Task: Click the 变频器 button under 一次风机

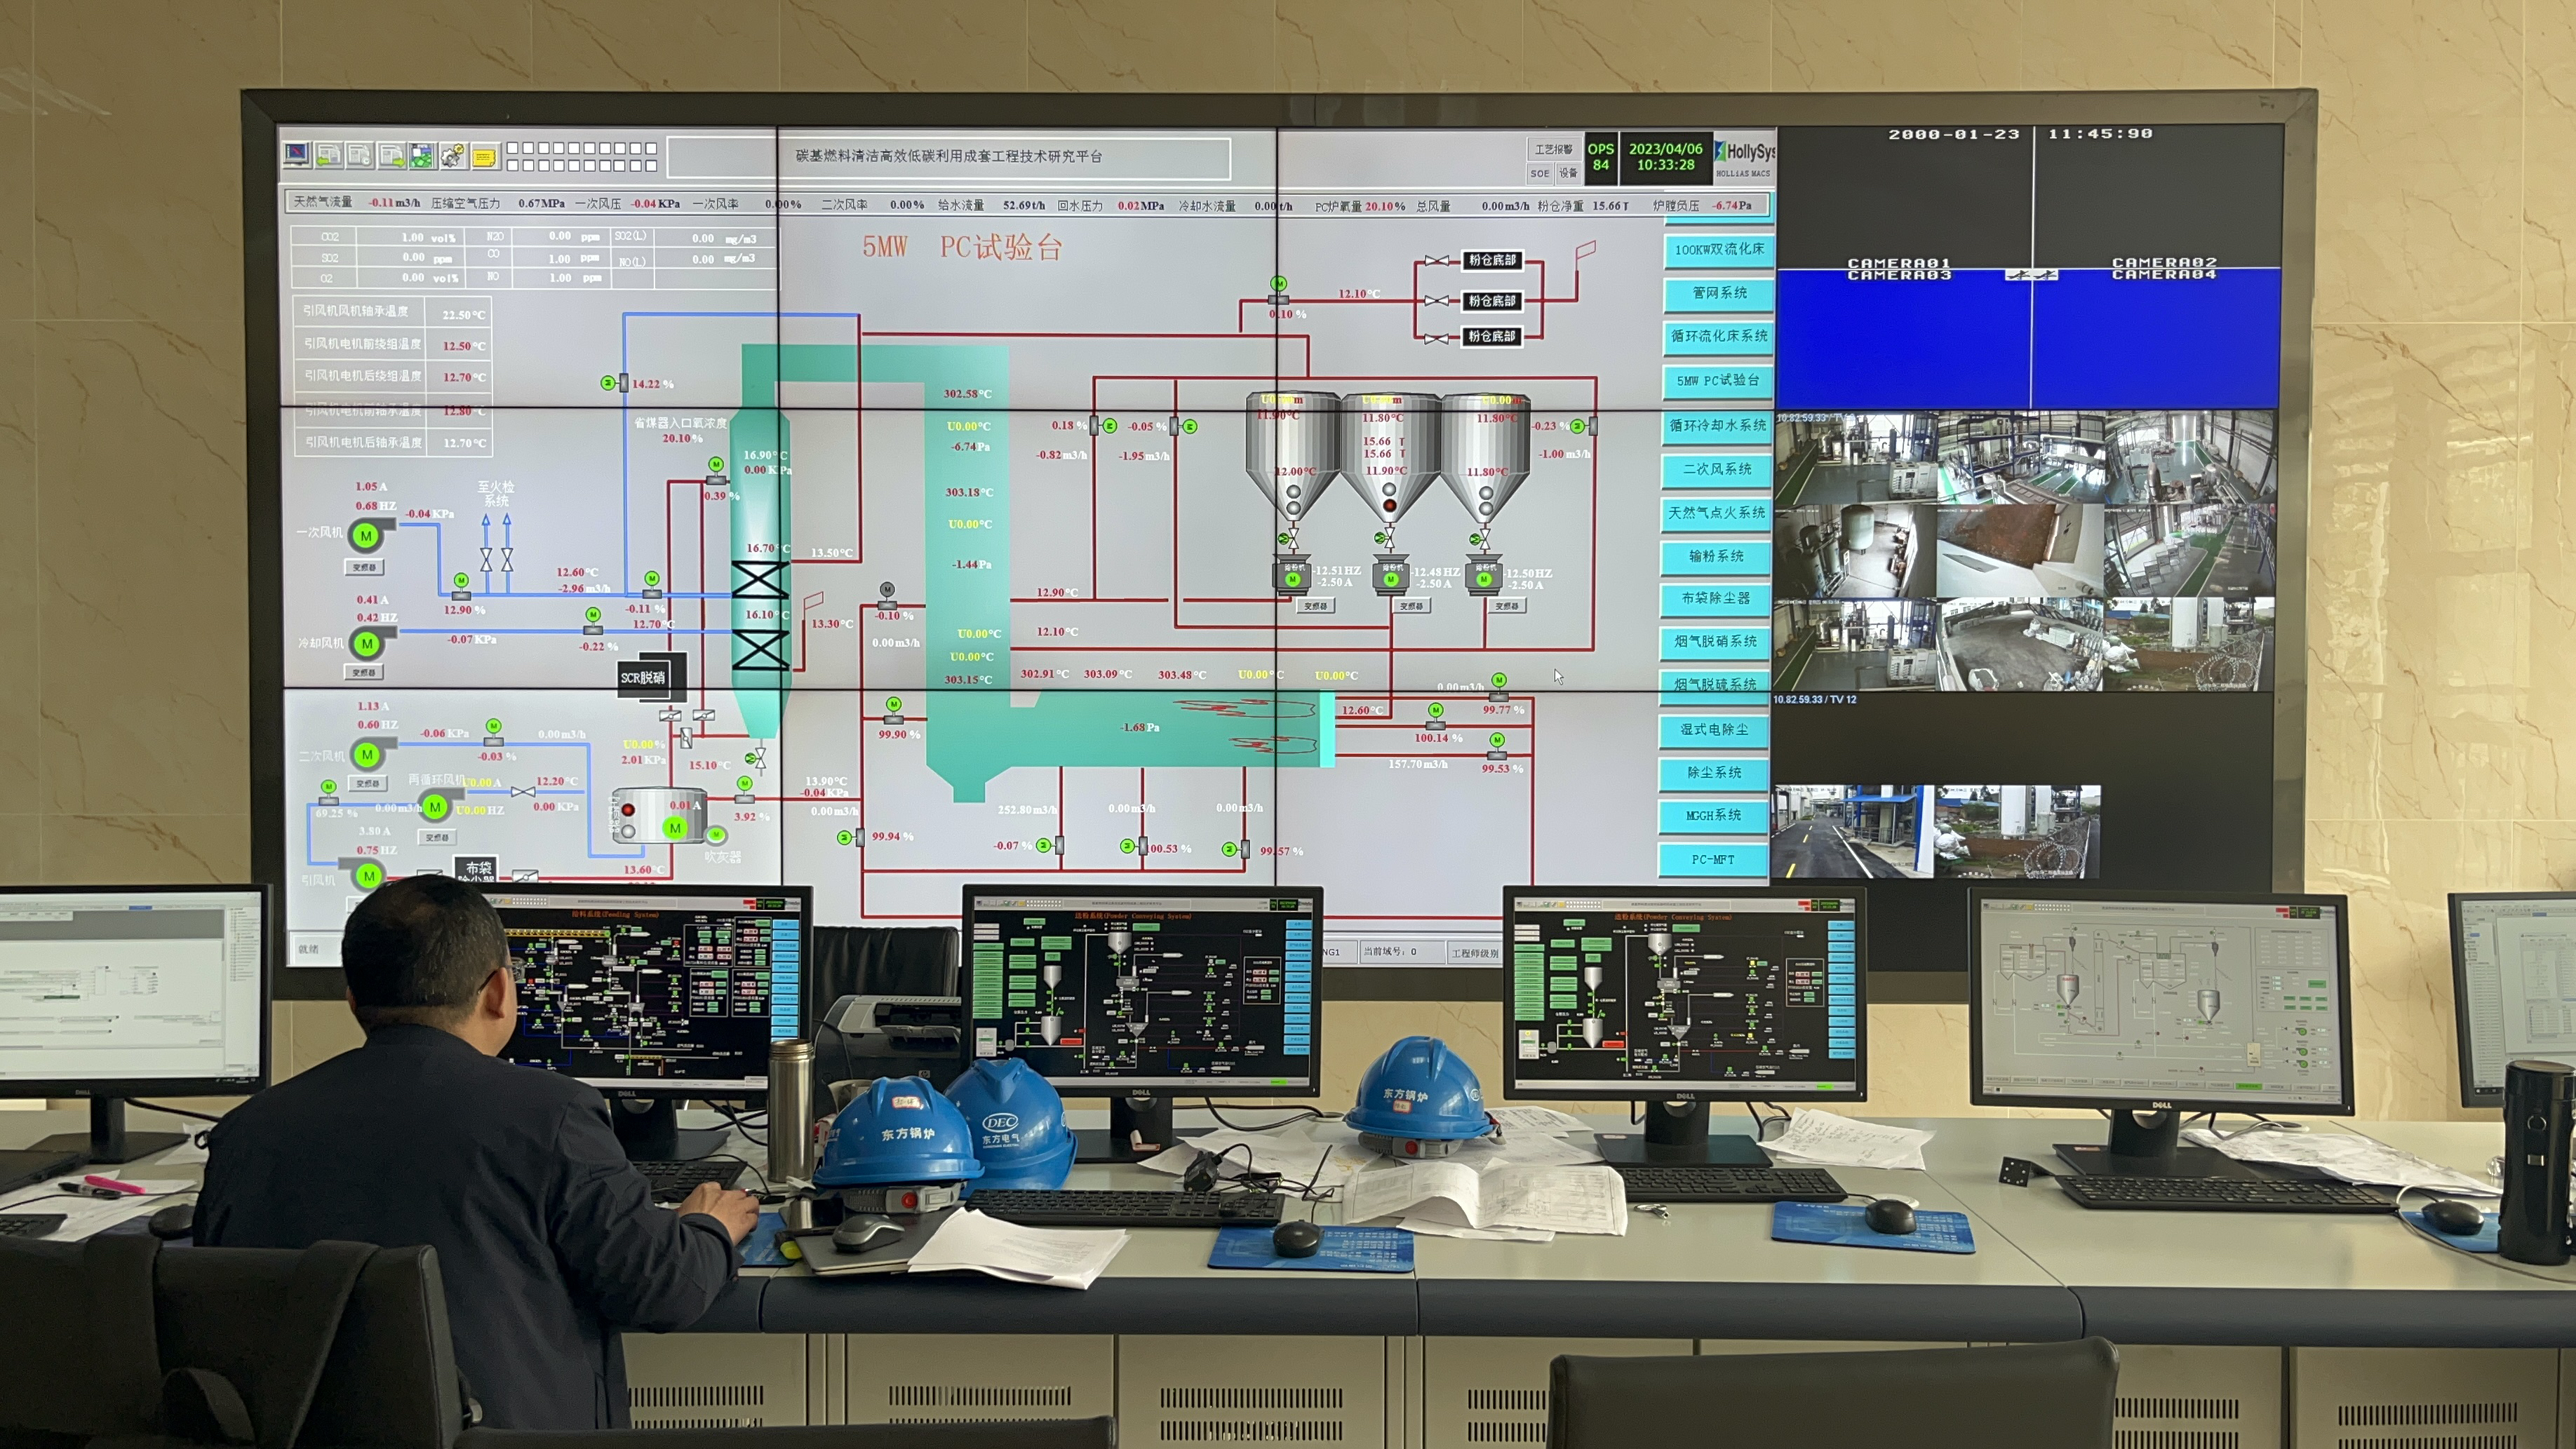Action: coord(364,567)
